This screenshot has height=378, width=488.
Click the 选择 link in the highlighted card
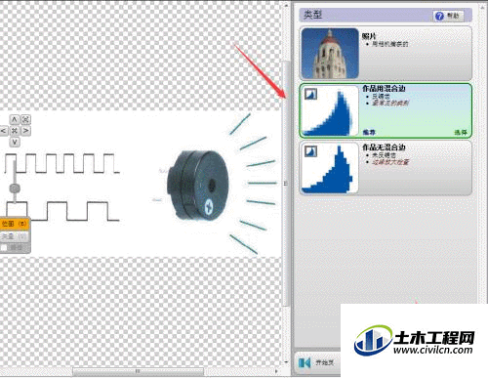pyautogui.click(x=461, y=132)
